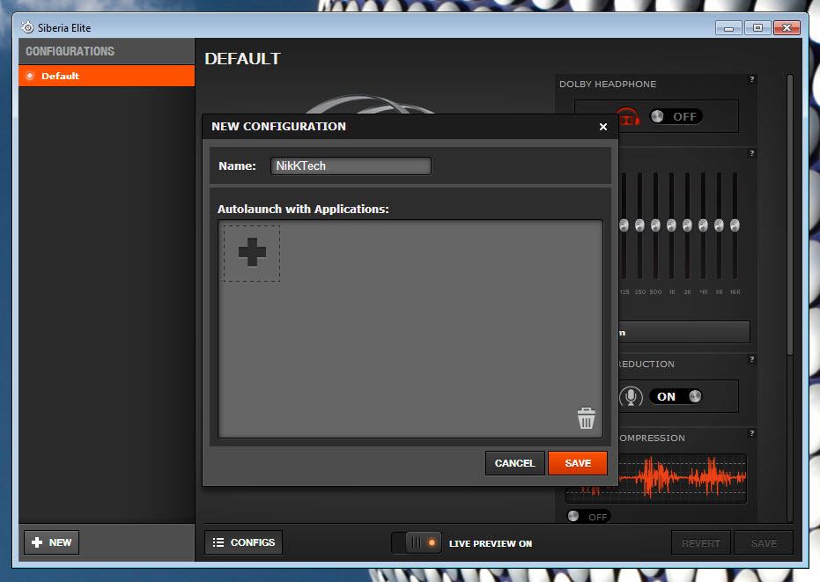
Task: Click the 125 Hz equalizer slider knob
Action: [624, 225]
